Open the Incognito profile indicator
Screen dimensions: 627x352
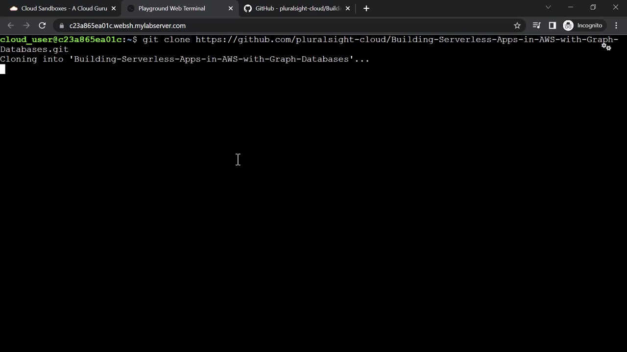click(x=583, y=25)
